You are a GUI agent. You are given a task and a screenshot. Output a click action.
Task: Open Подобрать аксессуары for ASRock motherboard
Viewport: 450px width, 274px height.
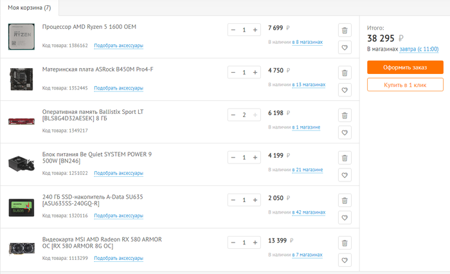118,88
